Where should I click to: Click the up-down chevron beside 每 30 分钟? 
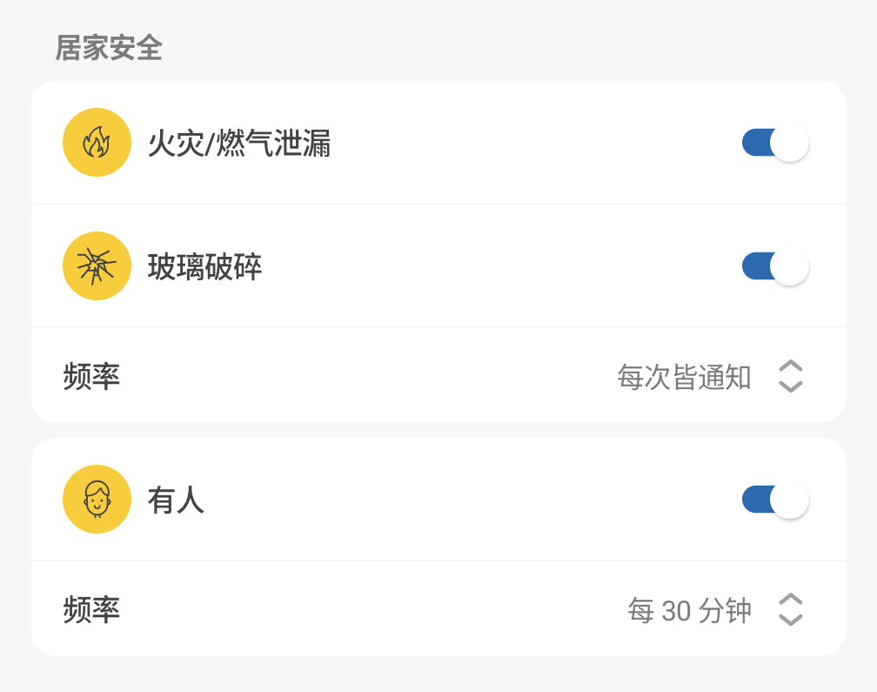[x=790, y=609]
